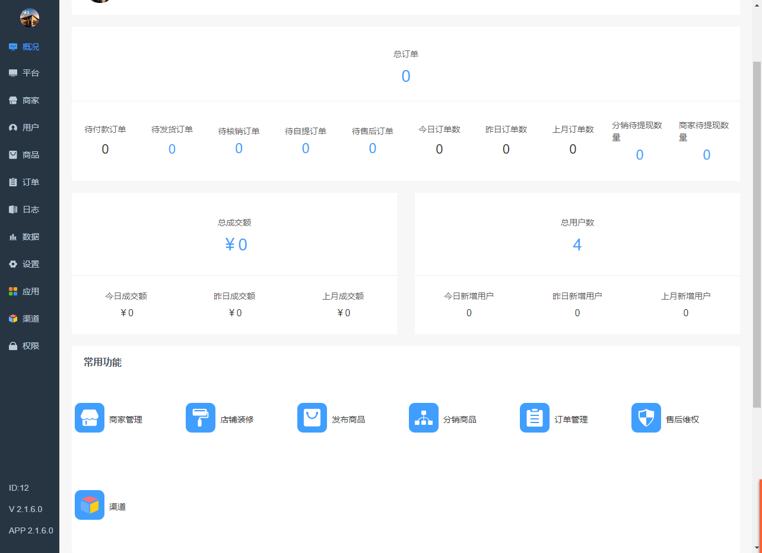Open the 用户 sidebar section

(30, 128)
